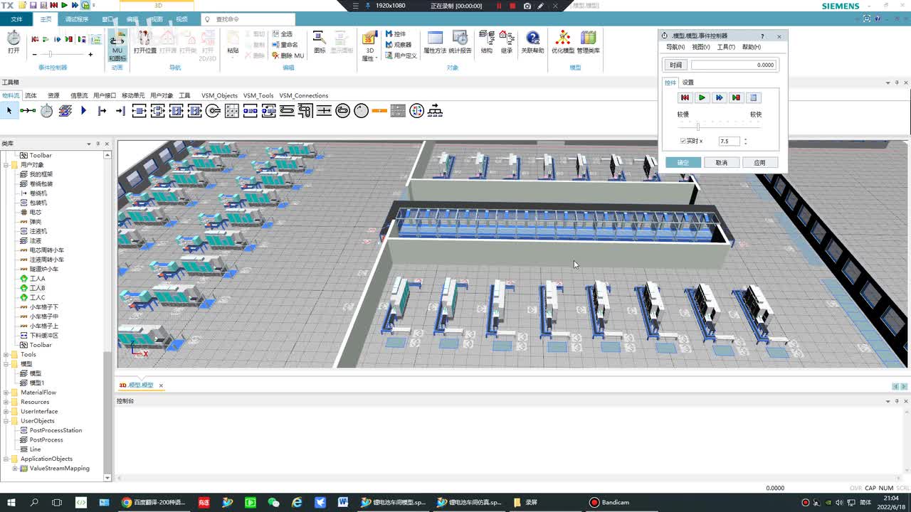911x512 pixels.
Task: Switch to the 设置 tab in event controller
Action: 688,82
